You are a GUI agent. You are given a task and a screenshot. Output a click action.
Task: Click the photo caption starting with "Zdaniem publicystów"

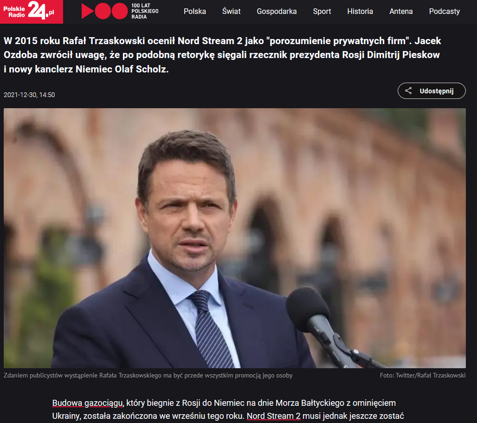tap(148, 375)
